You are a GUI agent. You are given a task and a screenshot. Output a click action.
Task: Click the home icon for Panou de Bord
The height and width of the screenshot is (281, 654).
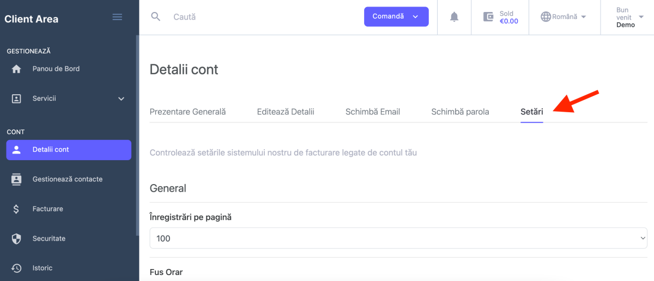point(16,69)
